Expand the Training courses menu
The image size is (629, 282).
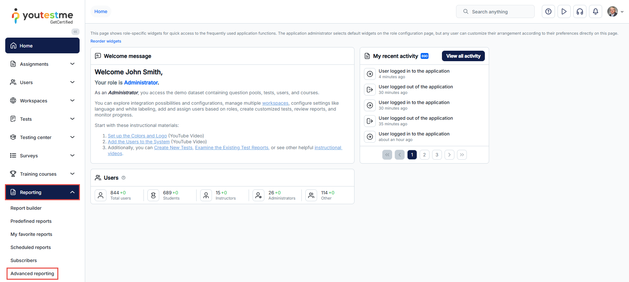tap(42, 174)
